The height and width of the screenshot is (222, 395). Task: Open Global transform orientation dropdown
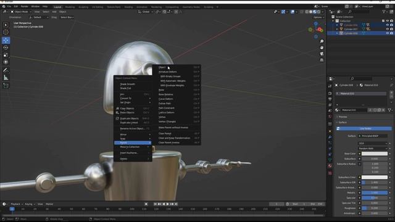146,12
